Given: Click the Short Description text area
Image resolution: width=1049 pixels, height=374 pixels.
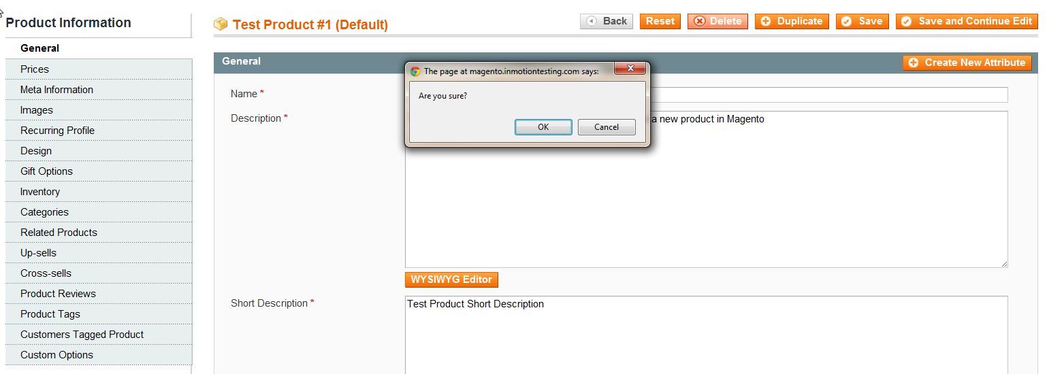Looking at the screenshot, I should pyautogui.click(x=706, y=335).
